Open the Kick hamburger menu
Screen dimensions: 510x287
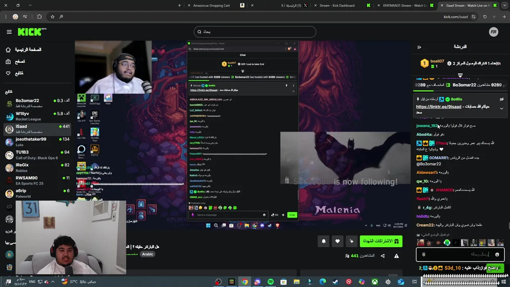point(9,32)
